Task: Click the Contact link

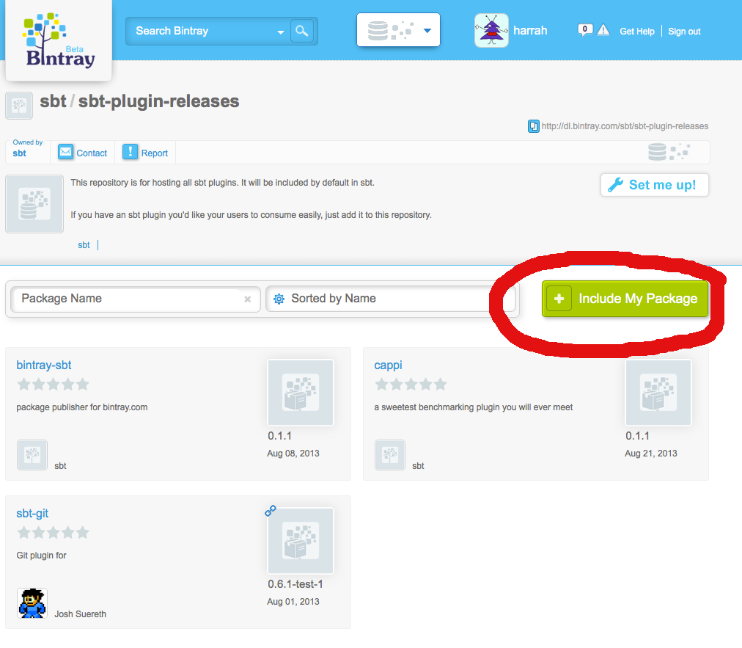Action: point(92,153)
